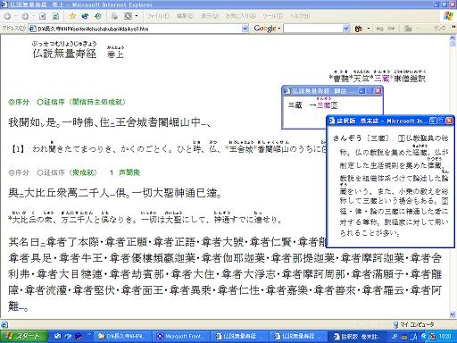Click the History icon in the toolbar
457x343 pixels.
coord(98,16)
